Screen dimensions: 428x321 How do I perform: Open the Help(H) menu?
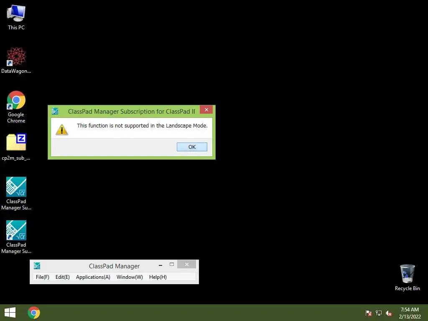click(158, 277)
